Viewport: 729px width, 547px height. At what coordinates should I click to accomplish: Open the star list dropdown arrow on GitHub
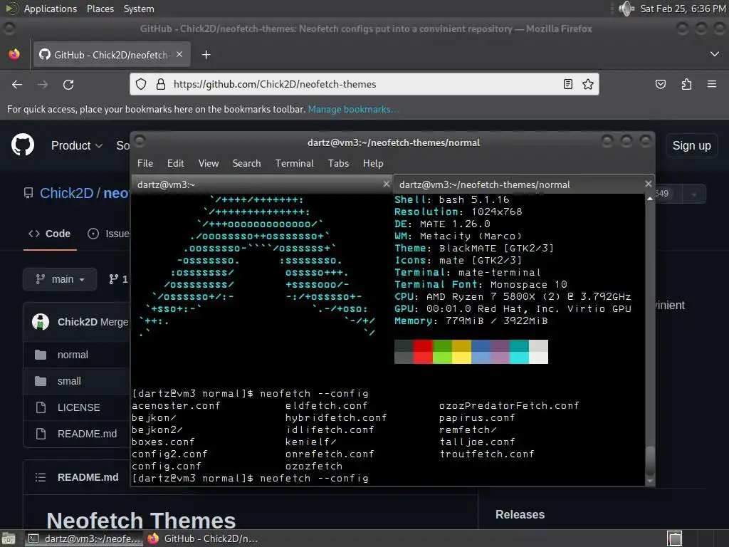[693, 194]
